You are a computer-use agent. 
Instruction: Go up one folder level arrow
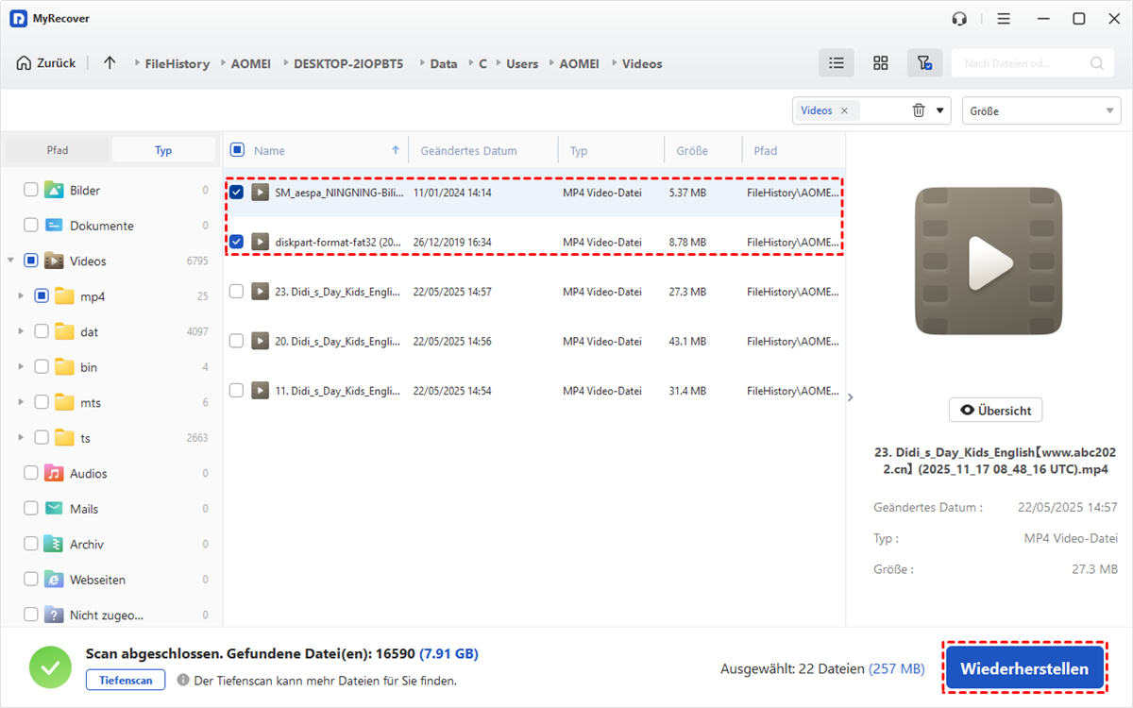[110, 63]
